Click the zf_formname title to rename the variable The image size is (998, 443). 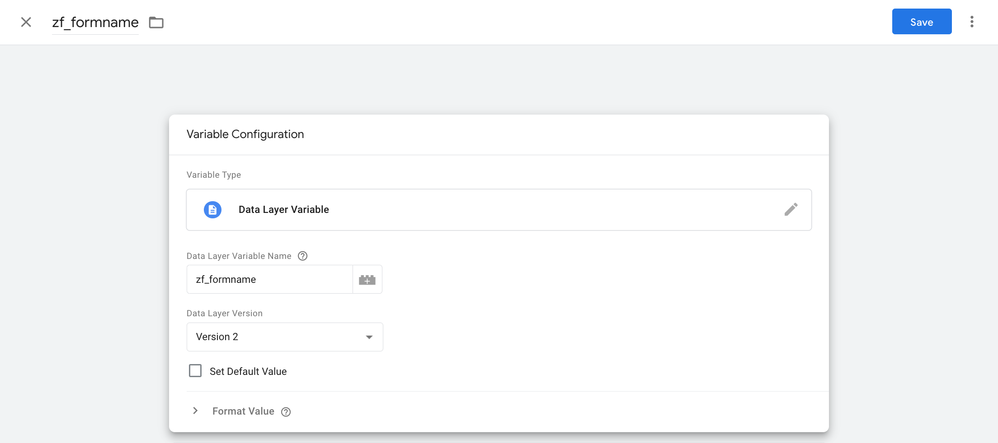95,23
